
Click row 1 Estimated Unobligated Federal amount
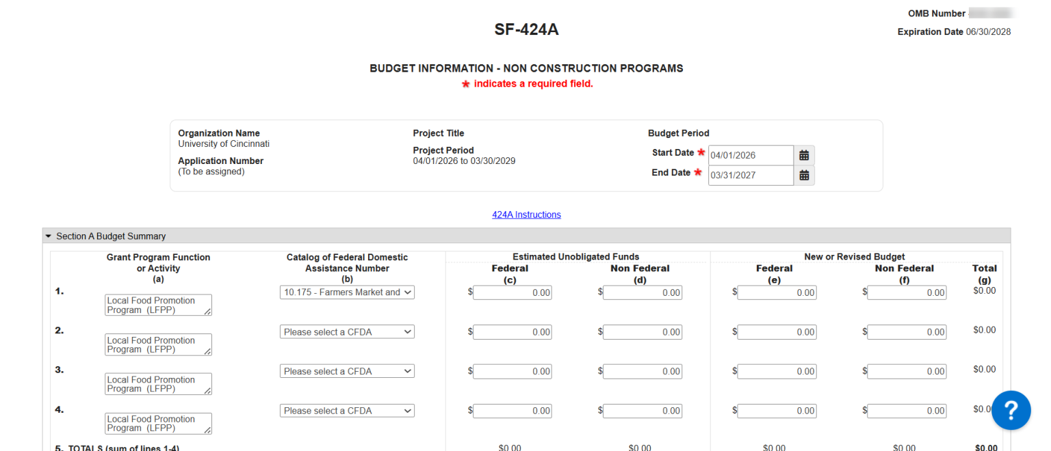(x=512, y=293)
